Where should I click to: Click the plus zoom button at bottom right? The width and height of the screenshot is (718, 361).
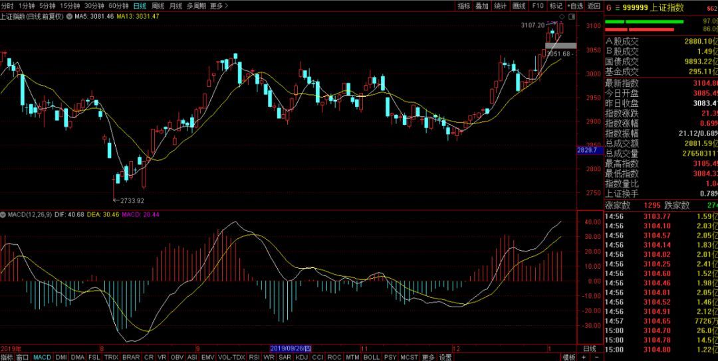584,357
